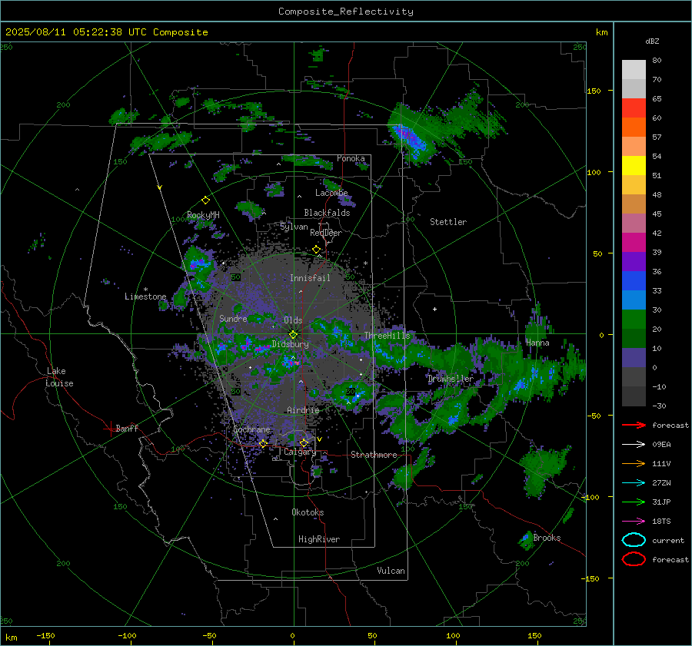Click the Lacombe label

331,193
